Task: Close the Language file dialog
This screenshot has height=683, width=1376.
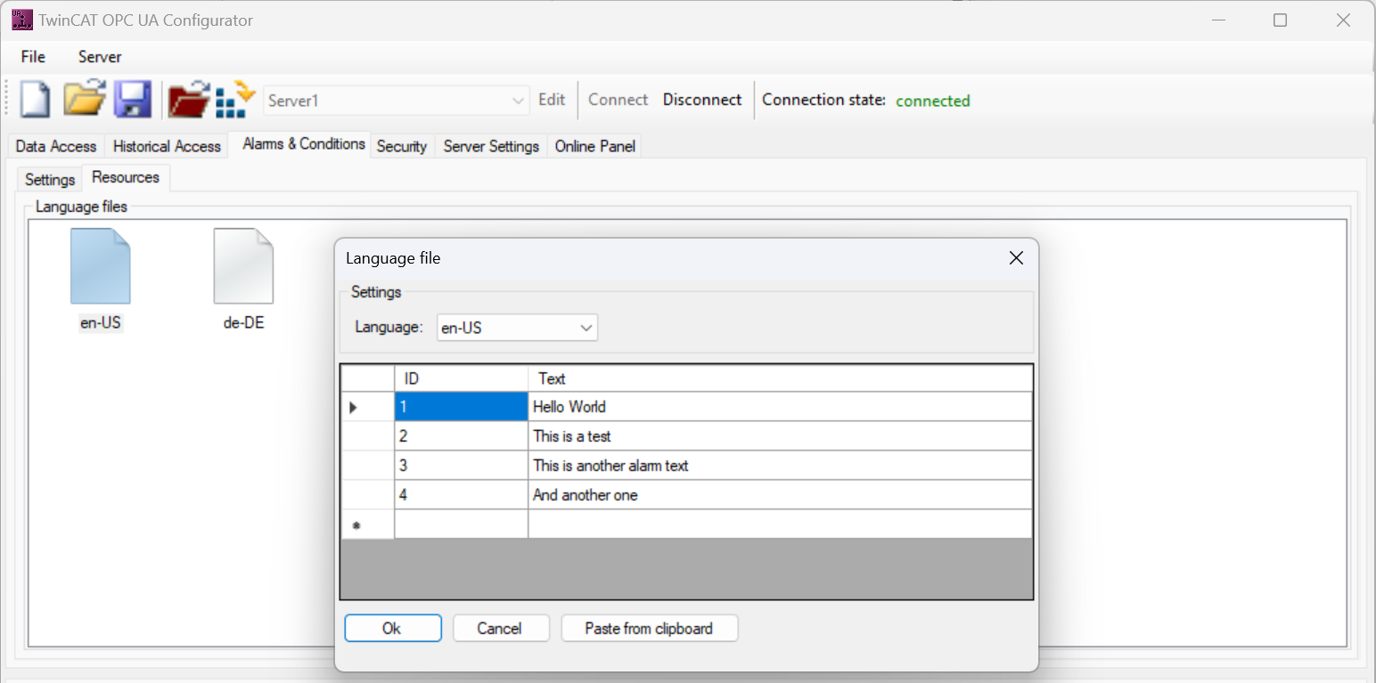Action: click(x=1016, y=258)
